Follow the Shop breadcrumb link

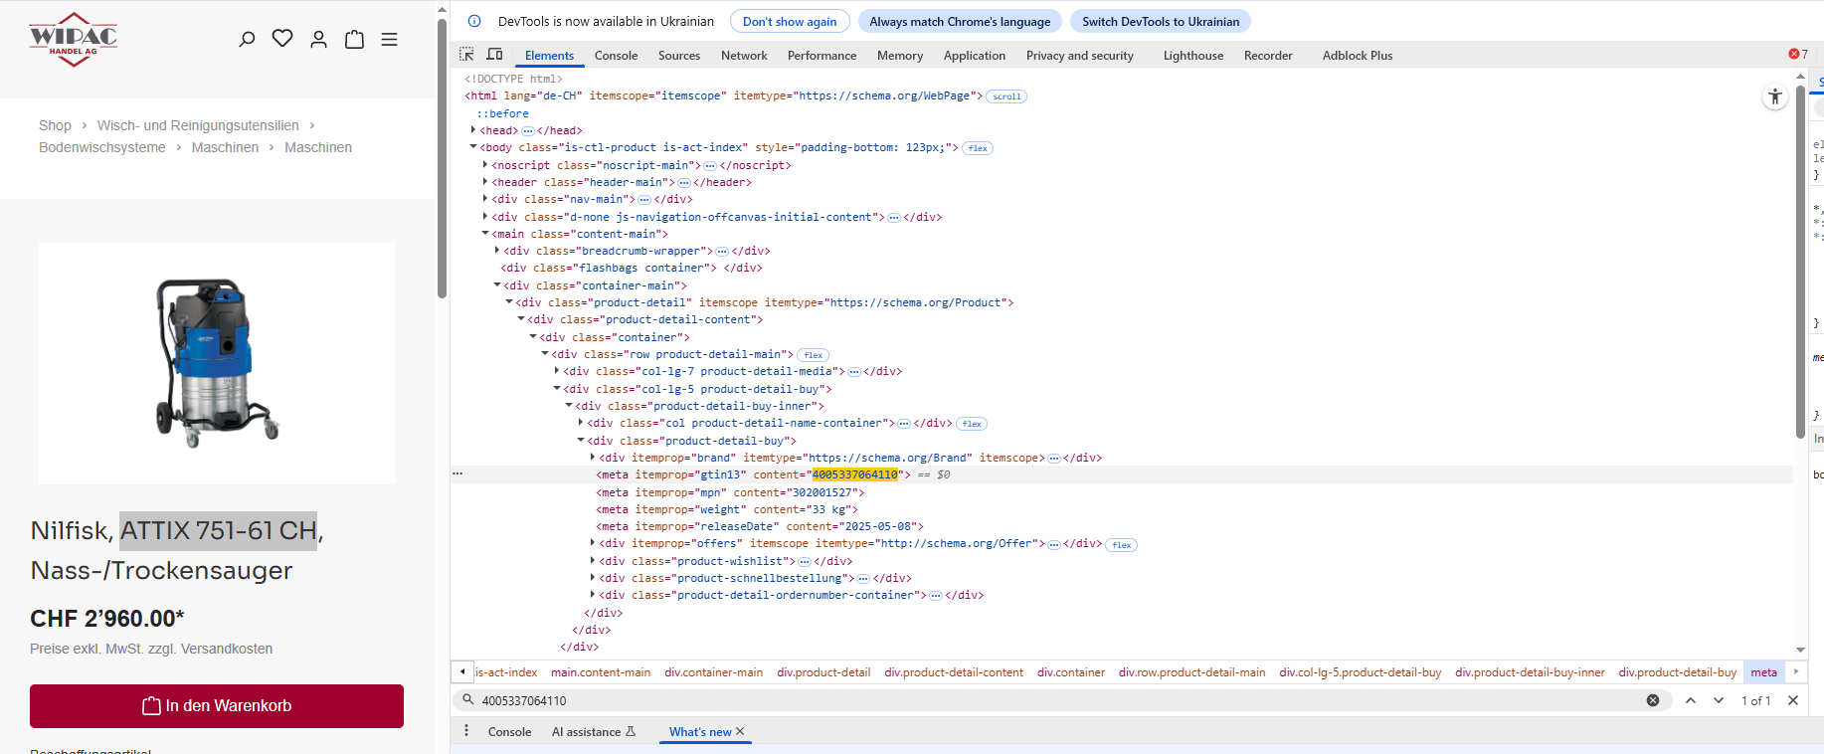(x=55, y=125)
